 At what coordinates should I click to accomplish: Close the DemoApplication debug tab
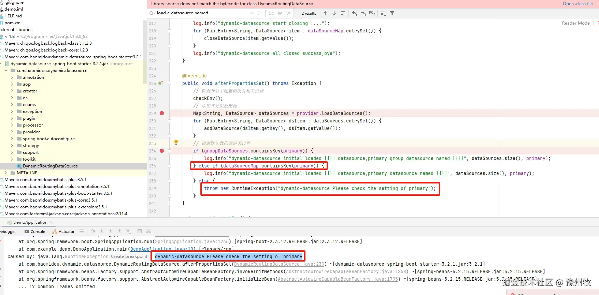click(x=52, y=222)
